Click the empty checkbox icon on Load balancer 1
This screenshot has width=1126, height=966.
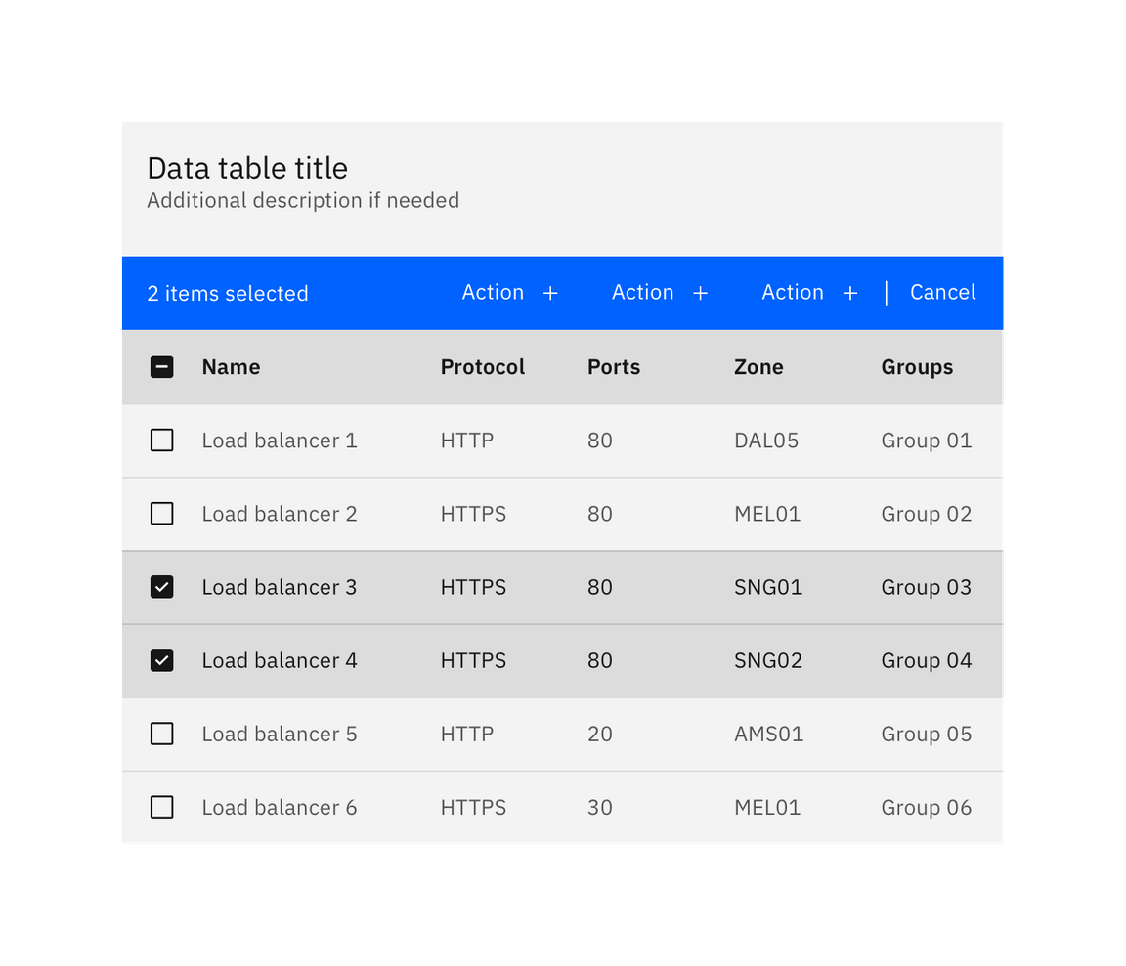(x=161, y=441)
